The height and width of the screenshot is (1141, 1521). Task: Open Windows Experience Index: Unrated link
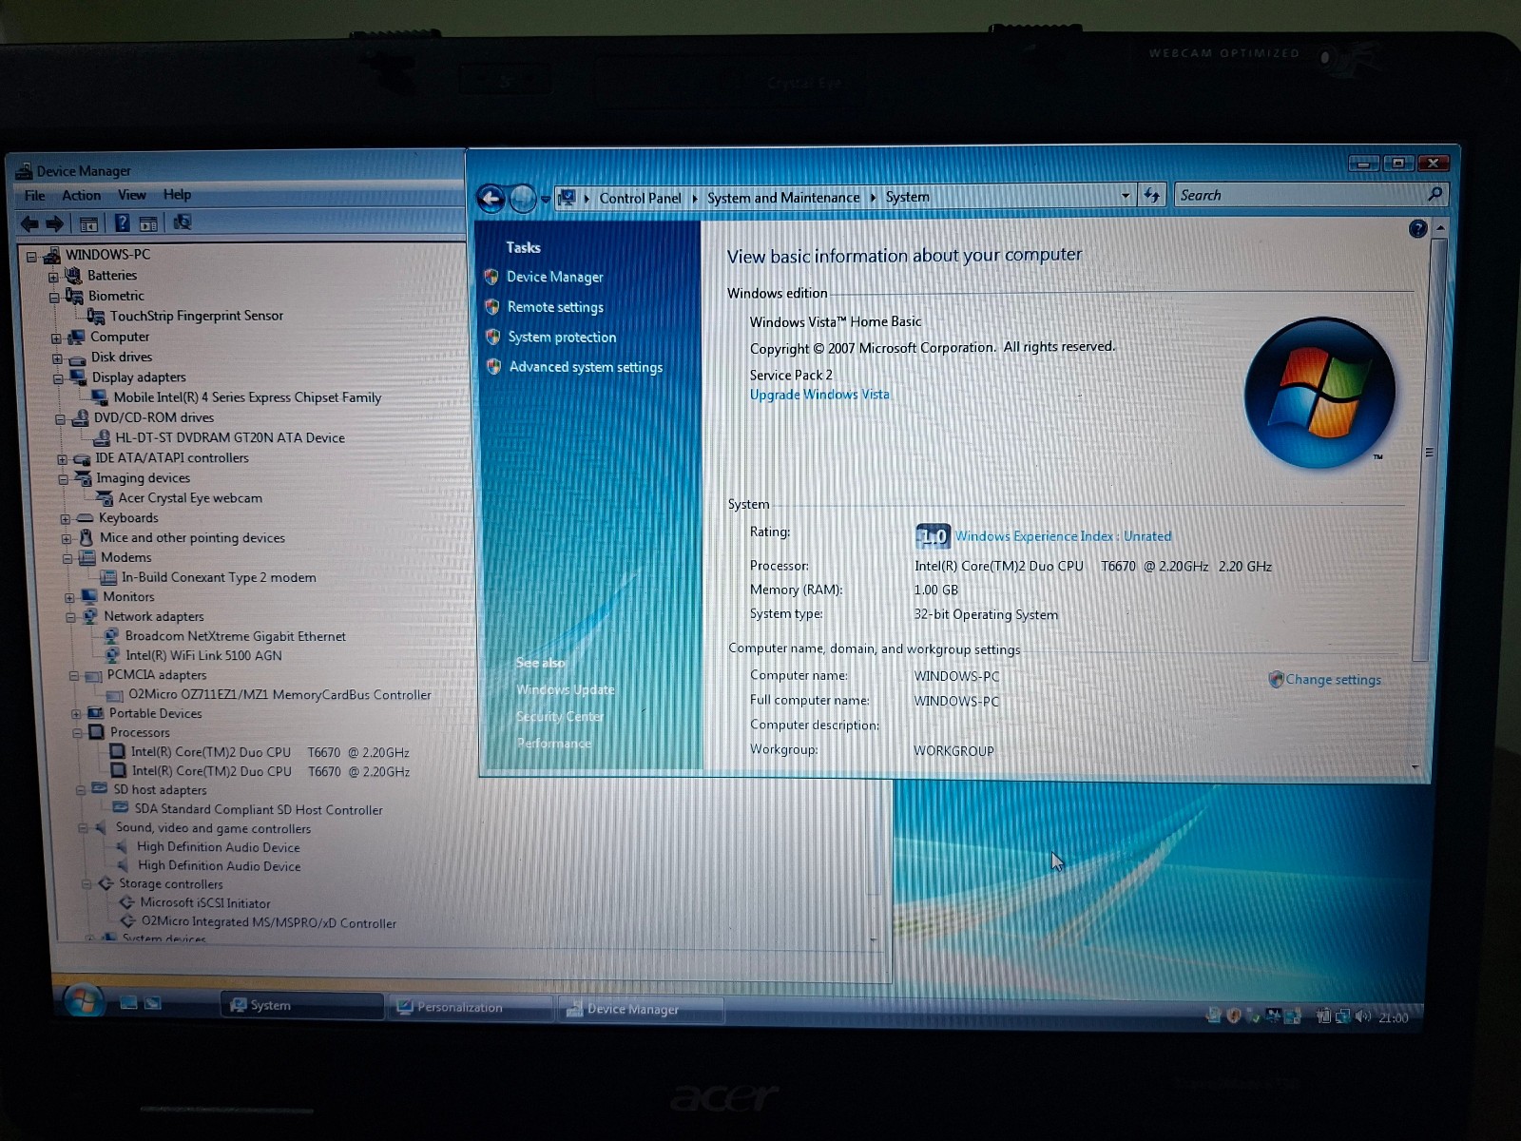pyautogui.click(x=1063, y=536)
